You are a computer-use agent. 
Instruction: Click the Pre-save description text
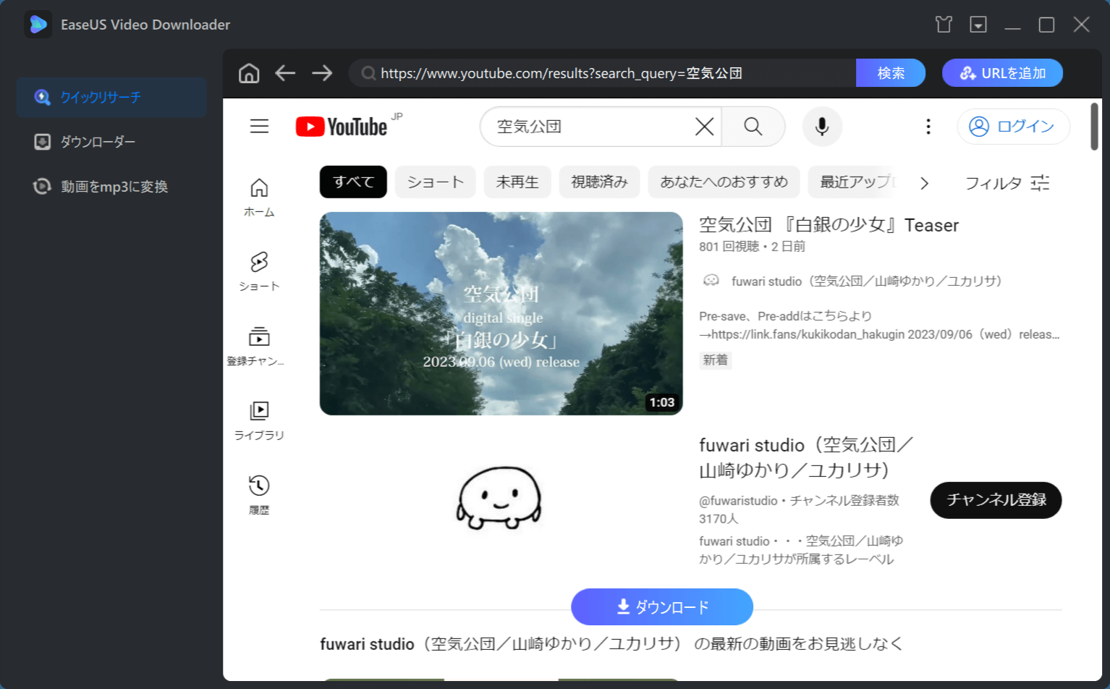click(879, 325)
